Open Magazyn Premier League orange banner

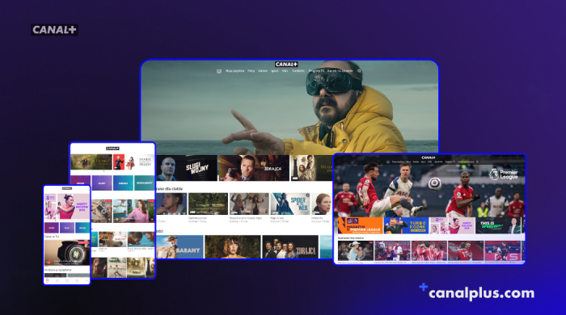pos(361,225)
